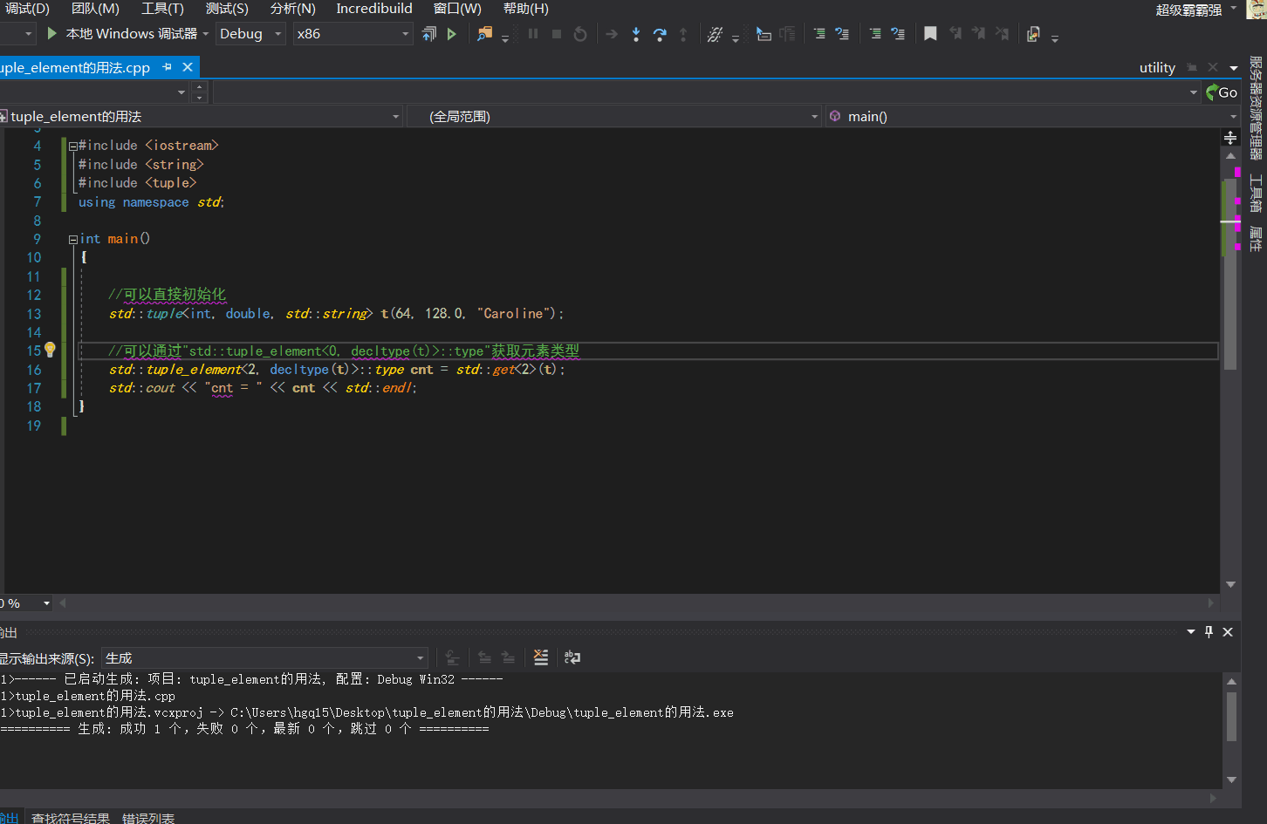Collapse the int main() block
This screenshot has width=1267, height=824.
73,239
